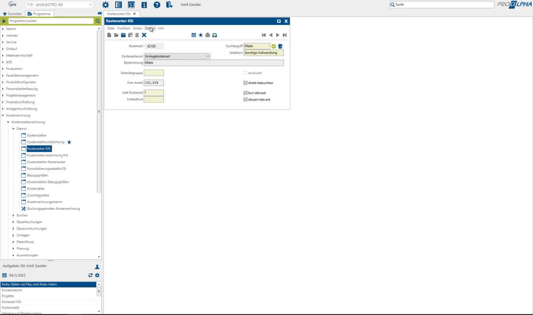Uncheck the steuerl relevant checkbox
This screenshot has width=533, height=315.
click(245, 99)
